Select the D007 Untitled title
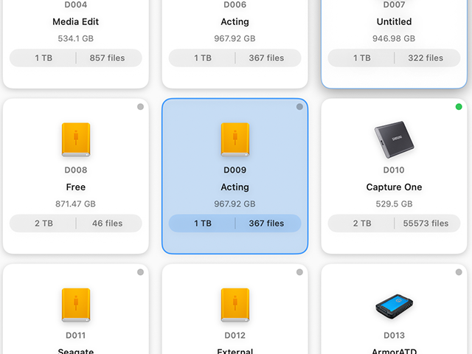The width and height of the screenshot is (472, 354). (394, 21)
